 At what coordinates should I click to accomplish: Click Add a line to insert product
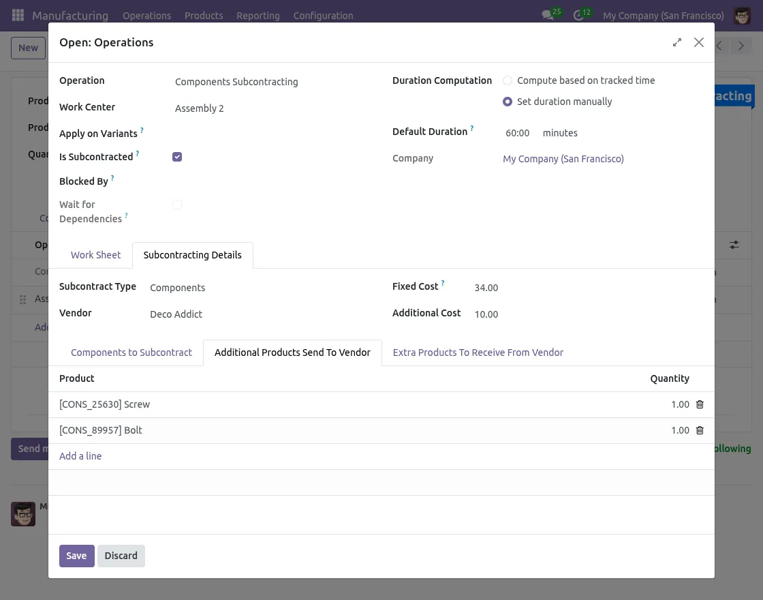click(x=80, y=455)
